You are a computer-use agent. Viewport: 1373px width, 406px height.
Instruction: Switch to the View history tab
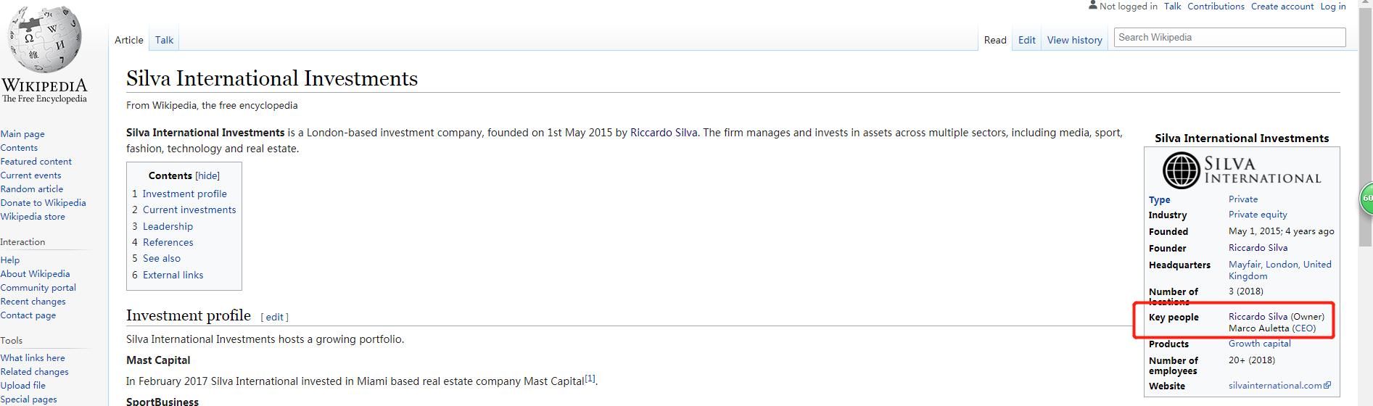pos(1074,40)
